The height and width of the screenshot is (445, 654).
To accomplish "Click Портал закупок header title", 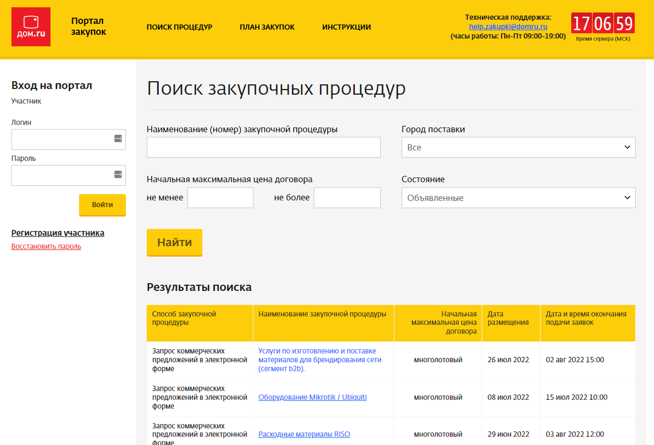I will pyautogui.click(x=89, y=27).
